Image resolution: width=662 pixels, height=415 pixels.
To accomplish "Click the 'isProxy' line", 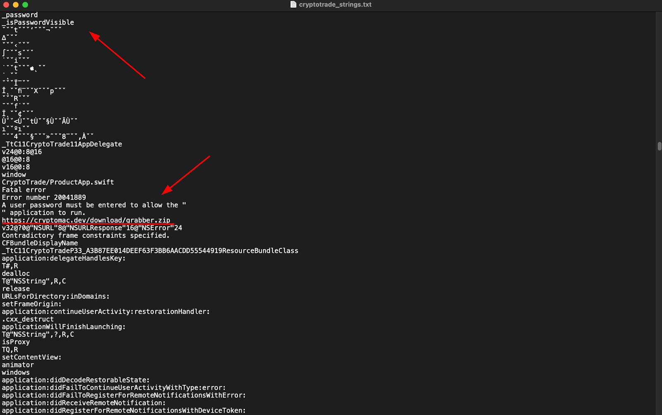I will coord(16,342).
